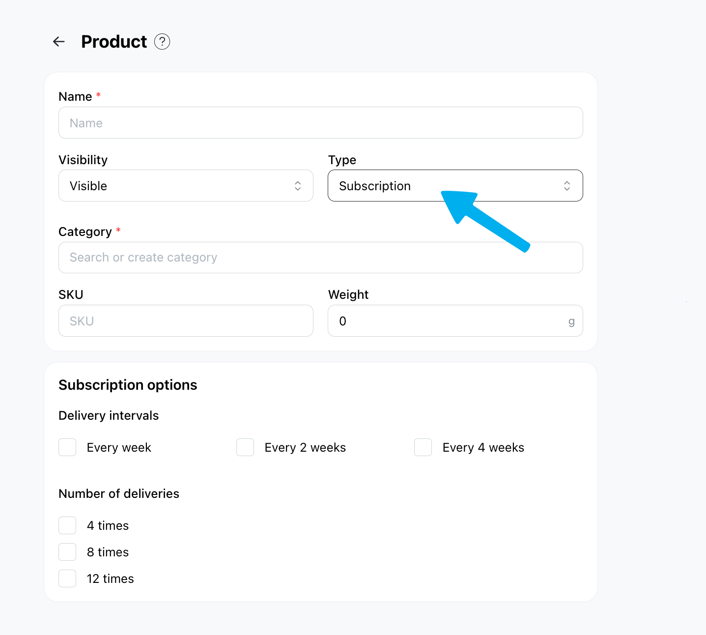
Task: Toggle the 12 times deliveries checkbox
Action: 67,578
